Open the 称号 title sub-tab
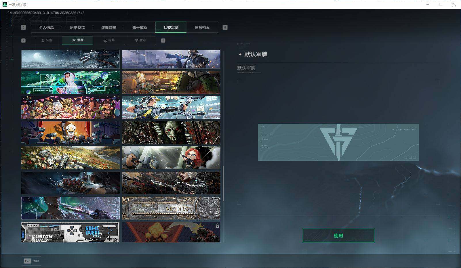The image size is (461, 268). click(109, 40)
